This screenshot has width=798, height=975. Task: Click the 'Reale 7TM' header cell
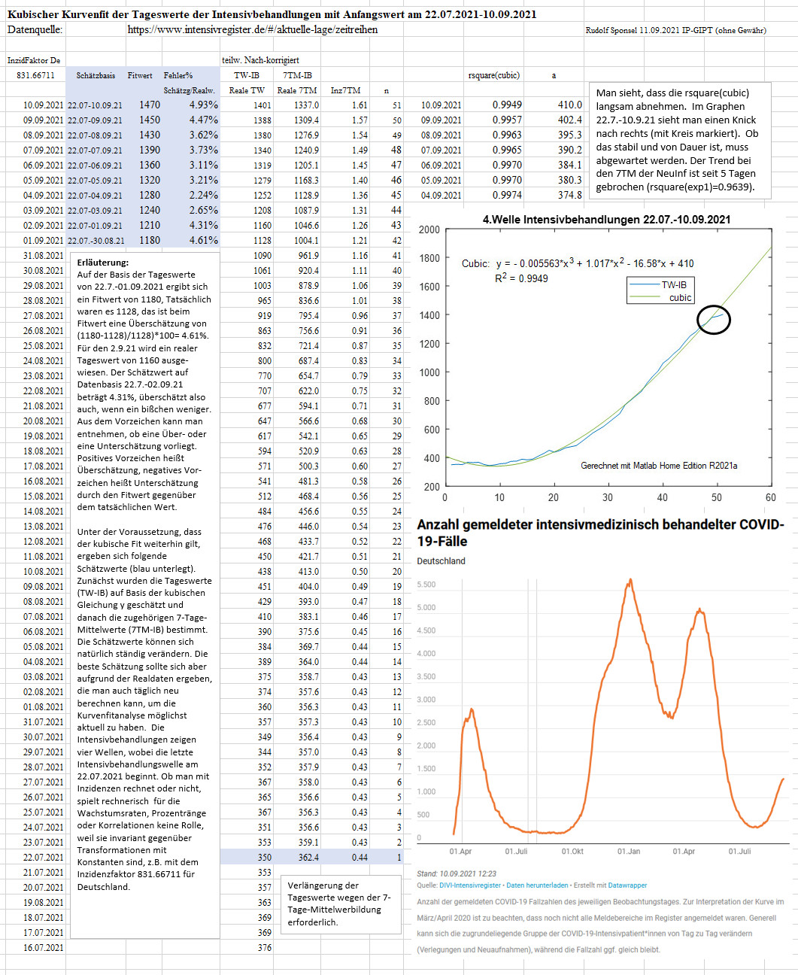(297, 90)
